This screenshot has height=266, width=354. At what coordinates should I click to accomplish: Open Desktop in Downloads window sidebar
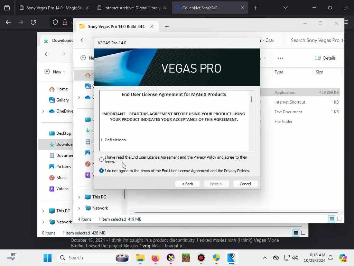click(x=60, y=133)
